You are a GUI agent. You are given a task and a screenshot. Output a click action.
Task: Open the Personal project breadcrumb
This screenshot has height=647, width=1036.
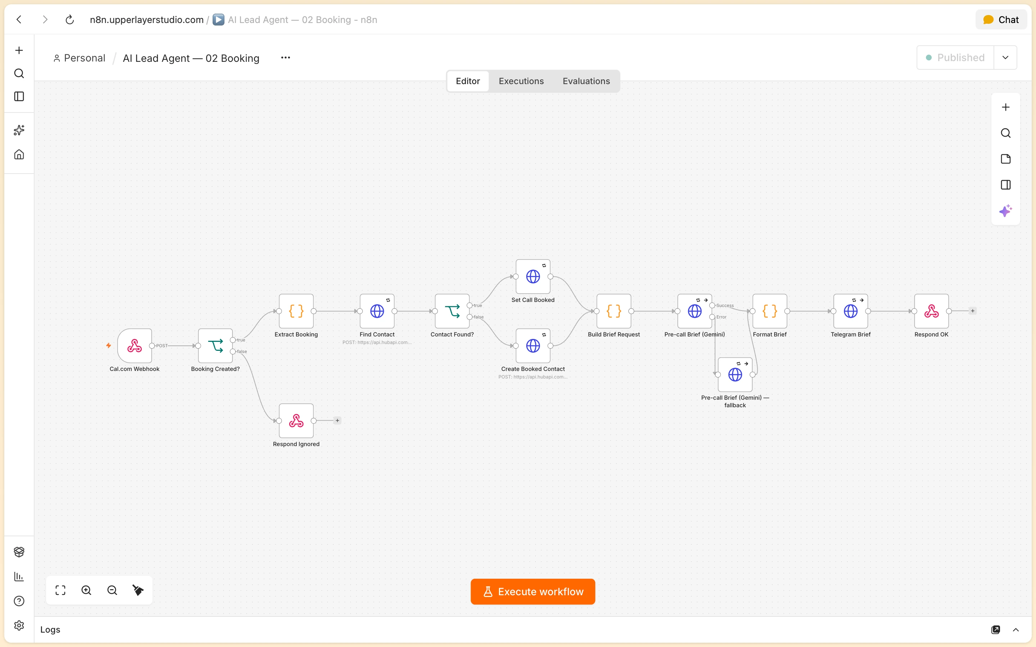79,58
